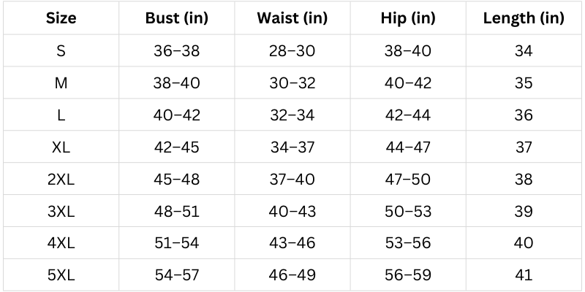Click waist measurement 40–43 cell
Viewport: 585px width, 292px height.
coord(292,211)
